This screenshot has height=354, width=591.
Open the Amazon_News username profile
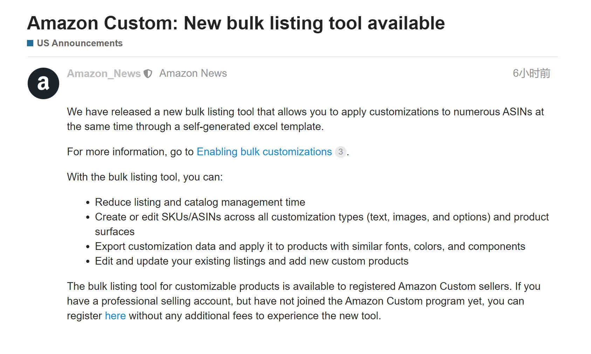pyautogui.click(x=104, y=74)
